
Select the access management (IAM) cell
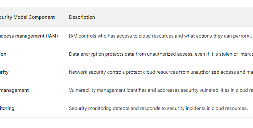coord(29,36)
